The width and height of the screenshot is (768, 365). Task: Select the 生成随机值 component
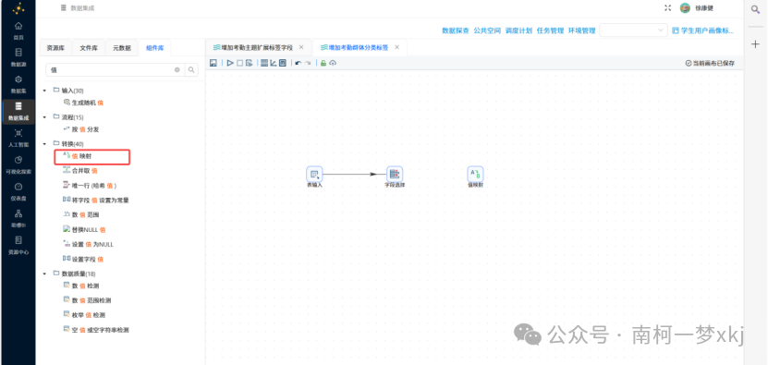[83, 103]
